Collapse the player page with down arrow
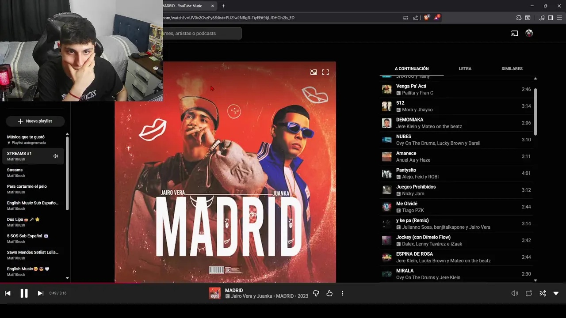Viewport: 566px width, 318px height. [556, 293]
